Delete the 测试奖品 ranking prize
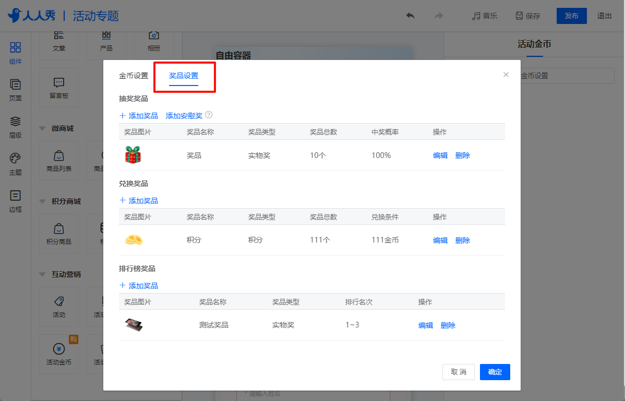Viewport: 625px width, 401px height. click(x=448, y=325)
